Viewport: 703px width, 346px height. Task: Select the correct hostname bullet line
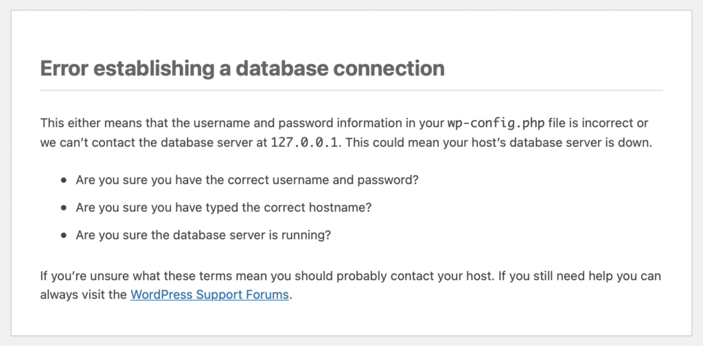224,208
